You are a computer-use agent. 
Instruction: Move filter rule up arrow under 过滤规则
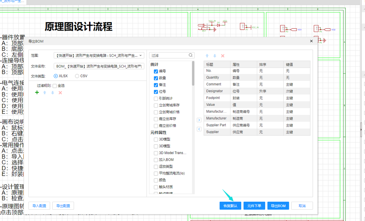pyautogui.click(x=45, y=92)
